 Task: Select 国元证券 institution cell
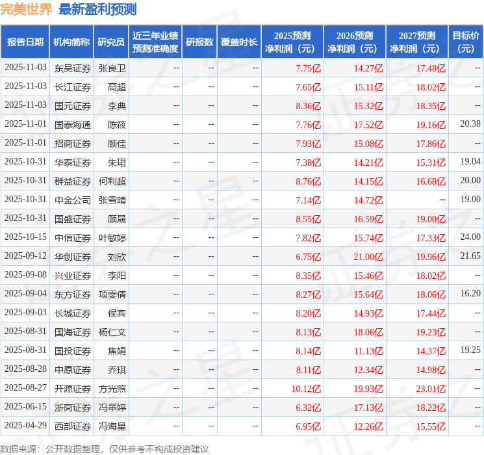pos(73,106)
